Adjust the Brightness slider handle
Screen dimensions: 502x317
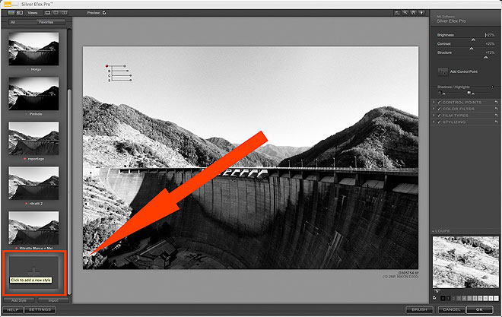pyautogui.click(x=473, y=40)
